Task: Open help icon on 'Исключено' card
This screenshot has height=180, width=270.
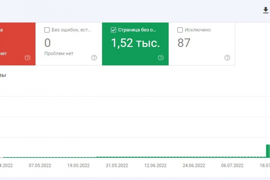Action: (227, 58)
